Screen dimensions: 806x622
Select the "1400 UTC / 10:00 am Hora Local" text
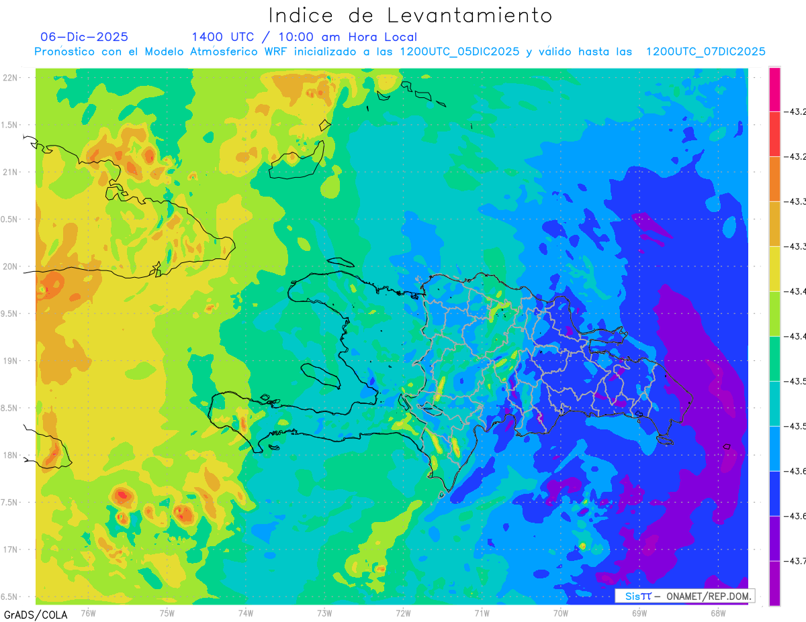(x=304, y=37)
